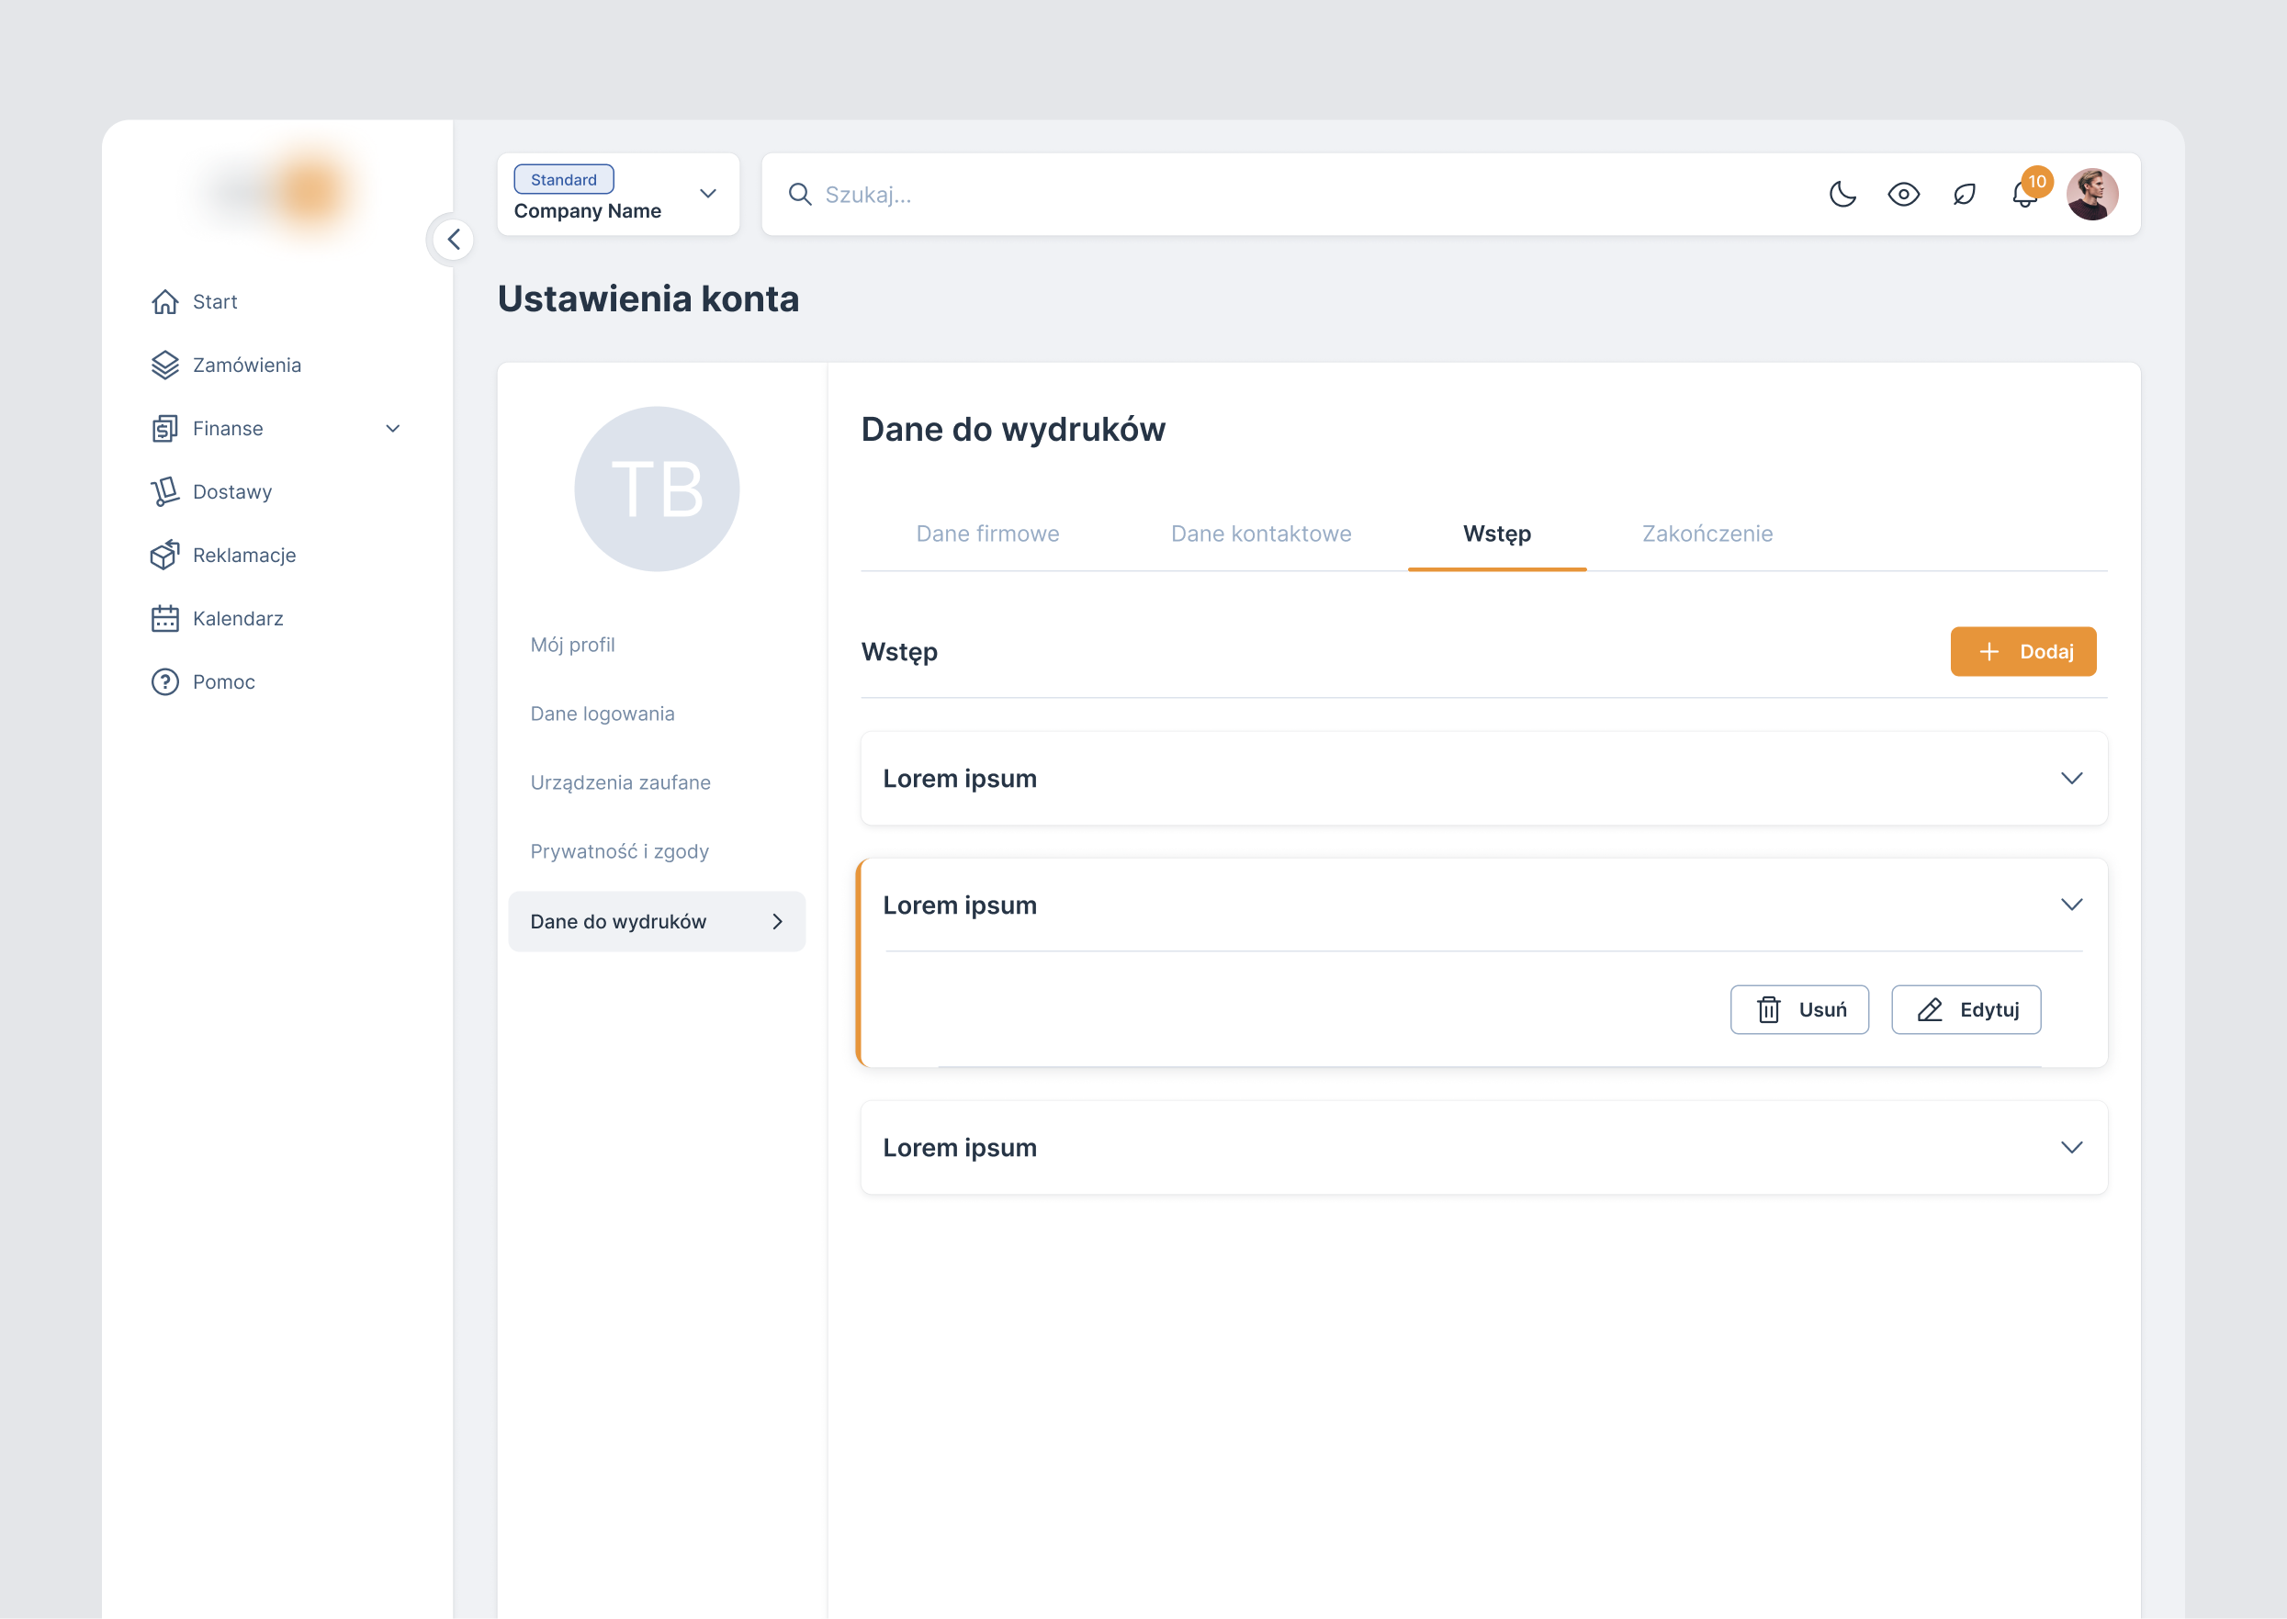The width and height of the screenshot is (2287, 1619).
Task: Open Zamówienia in the sidebar
Action: pyautogui.click(x=246, y=365)
